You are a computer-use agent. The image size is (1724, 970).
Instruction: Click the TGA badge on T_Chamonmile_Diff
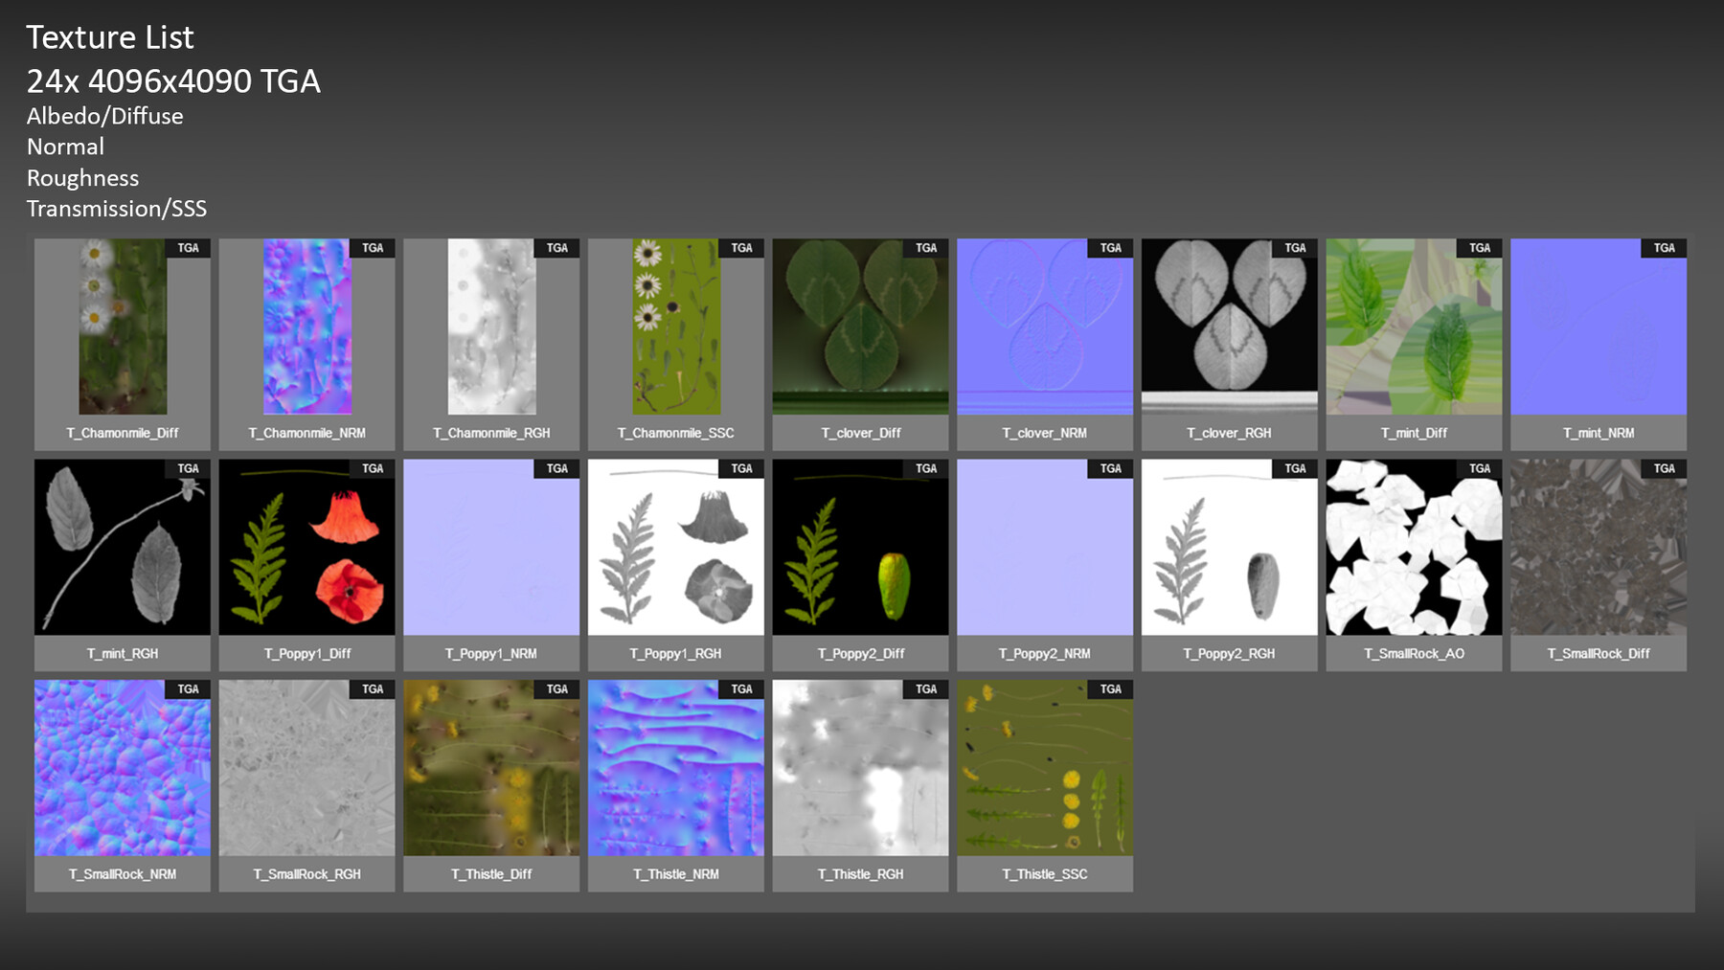point(188,248)
